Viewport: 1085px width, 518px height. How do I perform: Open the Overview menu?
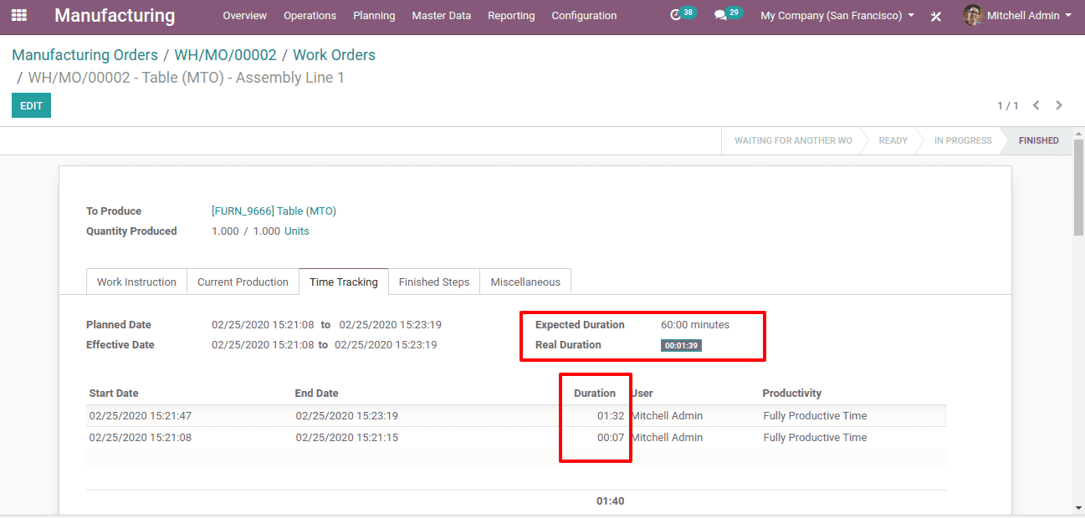pos(244,16)
